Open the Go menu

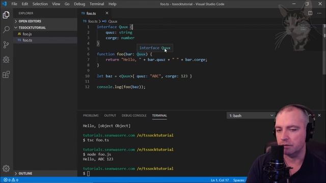[67, 4]
